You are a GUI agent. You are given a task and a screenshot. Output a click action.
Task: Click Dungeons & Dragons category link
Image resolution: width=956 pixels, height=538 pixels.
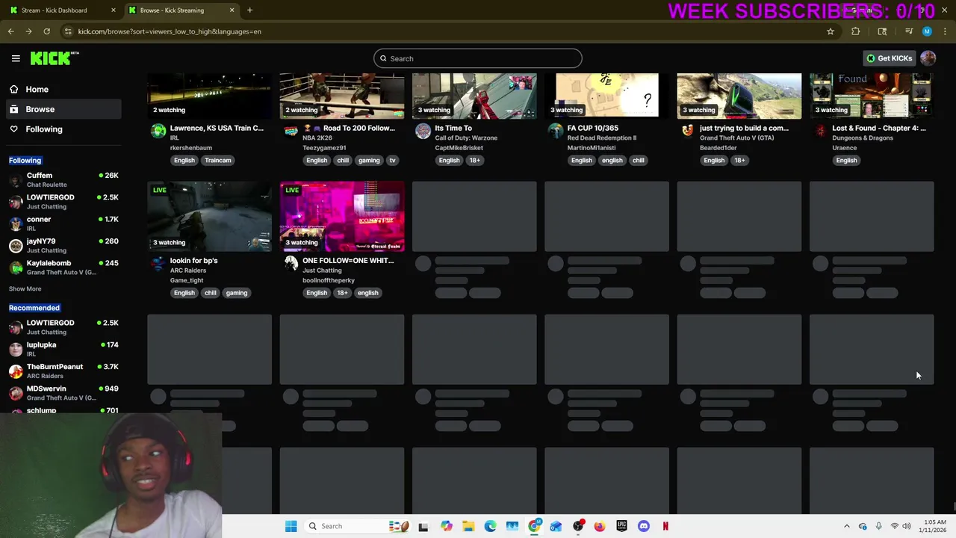click(x=863, y=137)
